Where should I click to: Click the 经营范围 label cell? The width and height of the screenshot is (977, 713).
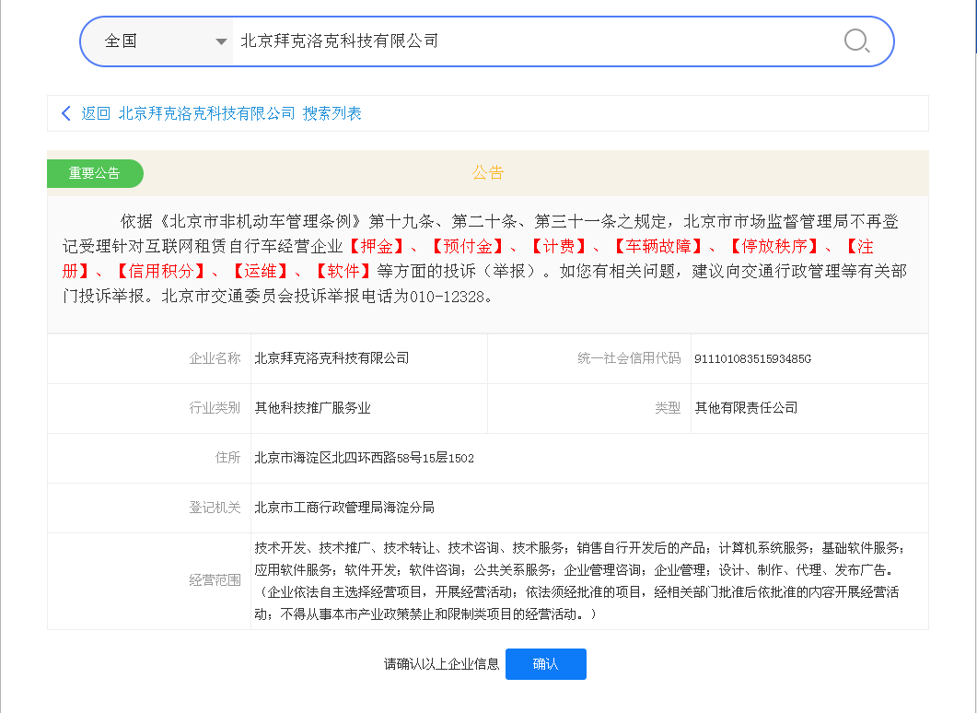tap(149, 581)
